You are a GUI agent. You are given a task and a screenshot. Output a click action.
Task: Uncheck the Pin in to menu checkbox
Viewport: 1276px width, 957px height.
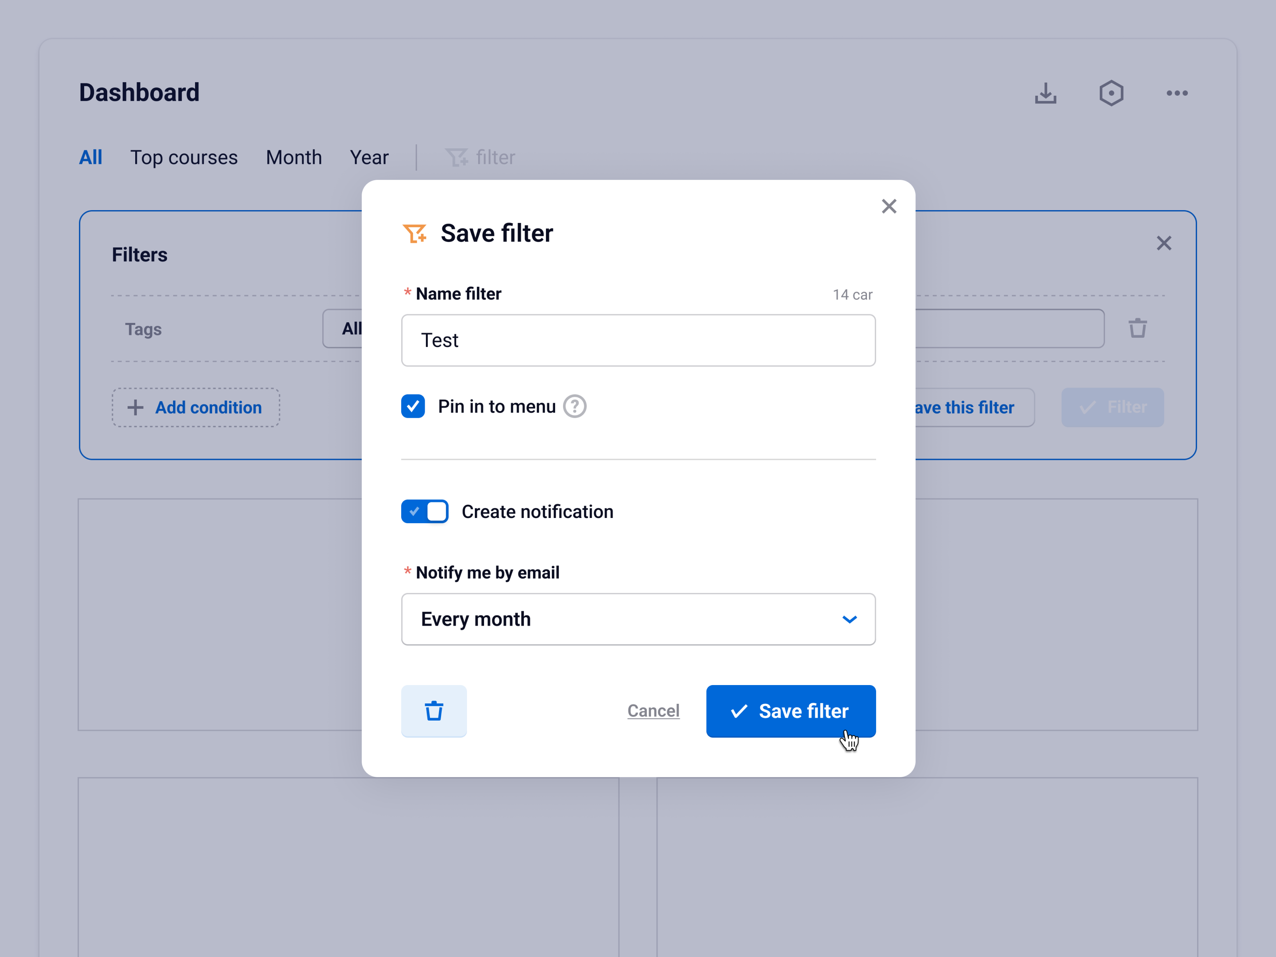coord(412,406)
